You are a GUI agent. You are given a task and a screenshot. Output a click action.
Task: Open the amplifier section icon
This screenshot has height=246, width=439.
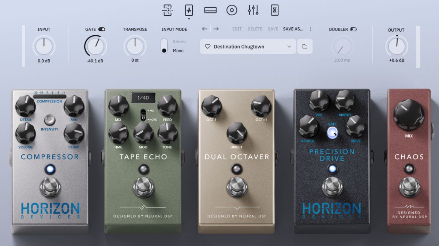tap(210, 10)
